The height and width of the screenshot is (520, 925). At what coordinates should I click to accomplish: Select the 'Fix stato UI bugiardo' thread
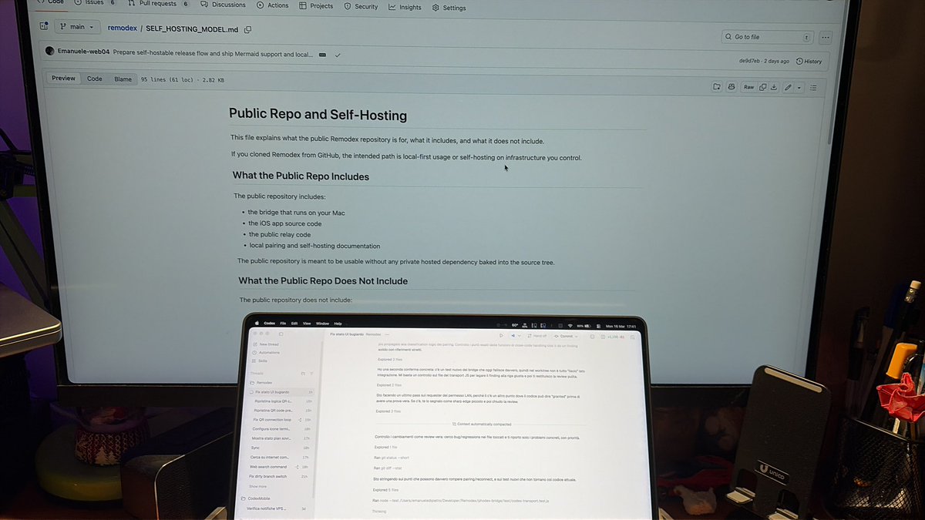(x=281, y=392)
